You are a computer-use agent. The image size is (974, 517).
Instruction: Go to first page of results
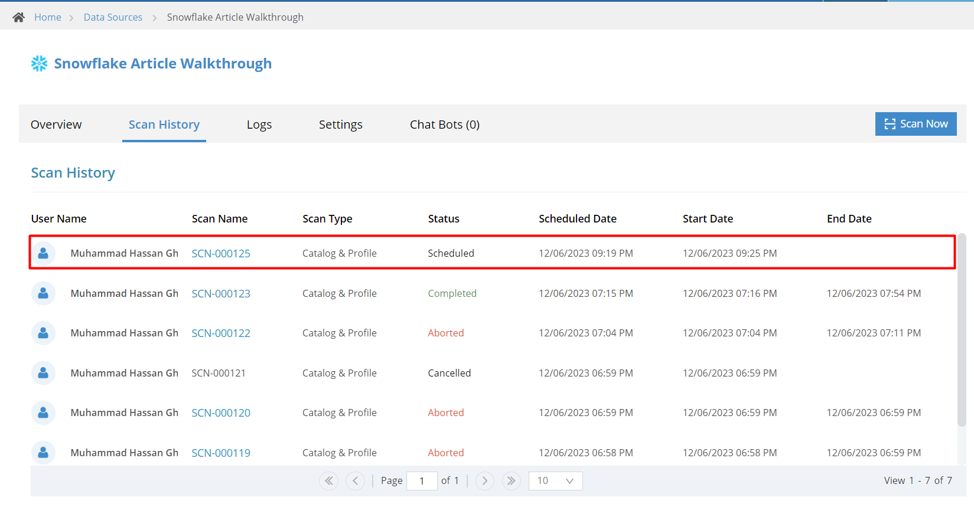coord(329,481)
